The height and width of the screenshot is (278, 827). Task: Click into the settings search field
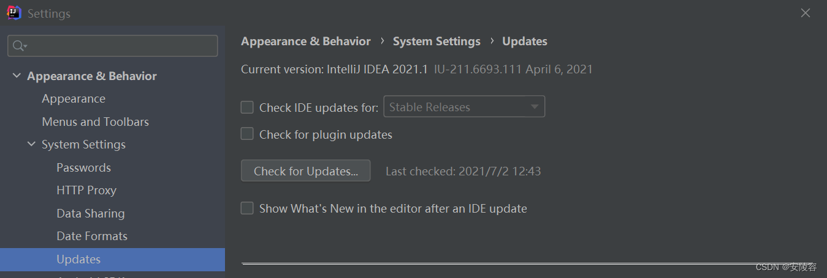[120, 46]
